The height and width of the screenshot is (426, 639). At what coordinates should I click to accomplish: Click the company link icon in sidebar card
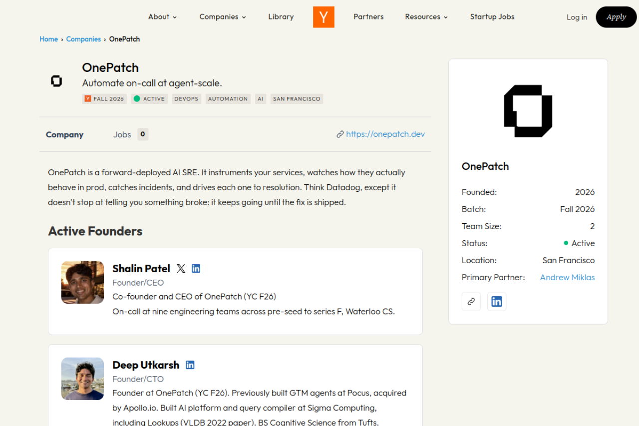point(471,302)
